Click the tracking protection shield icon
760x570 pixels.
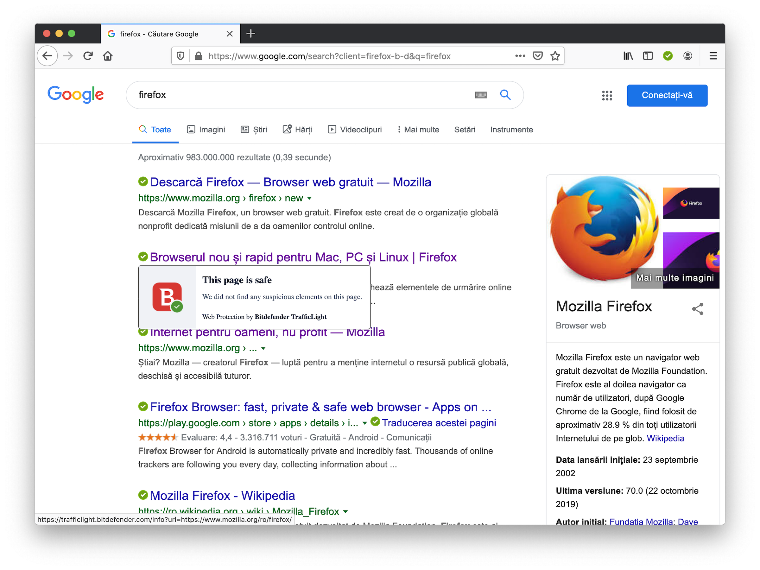pos(180,56)
